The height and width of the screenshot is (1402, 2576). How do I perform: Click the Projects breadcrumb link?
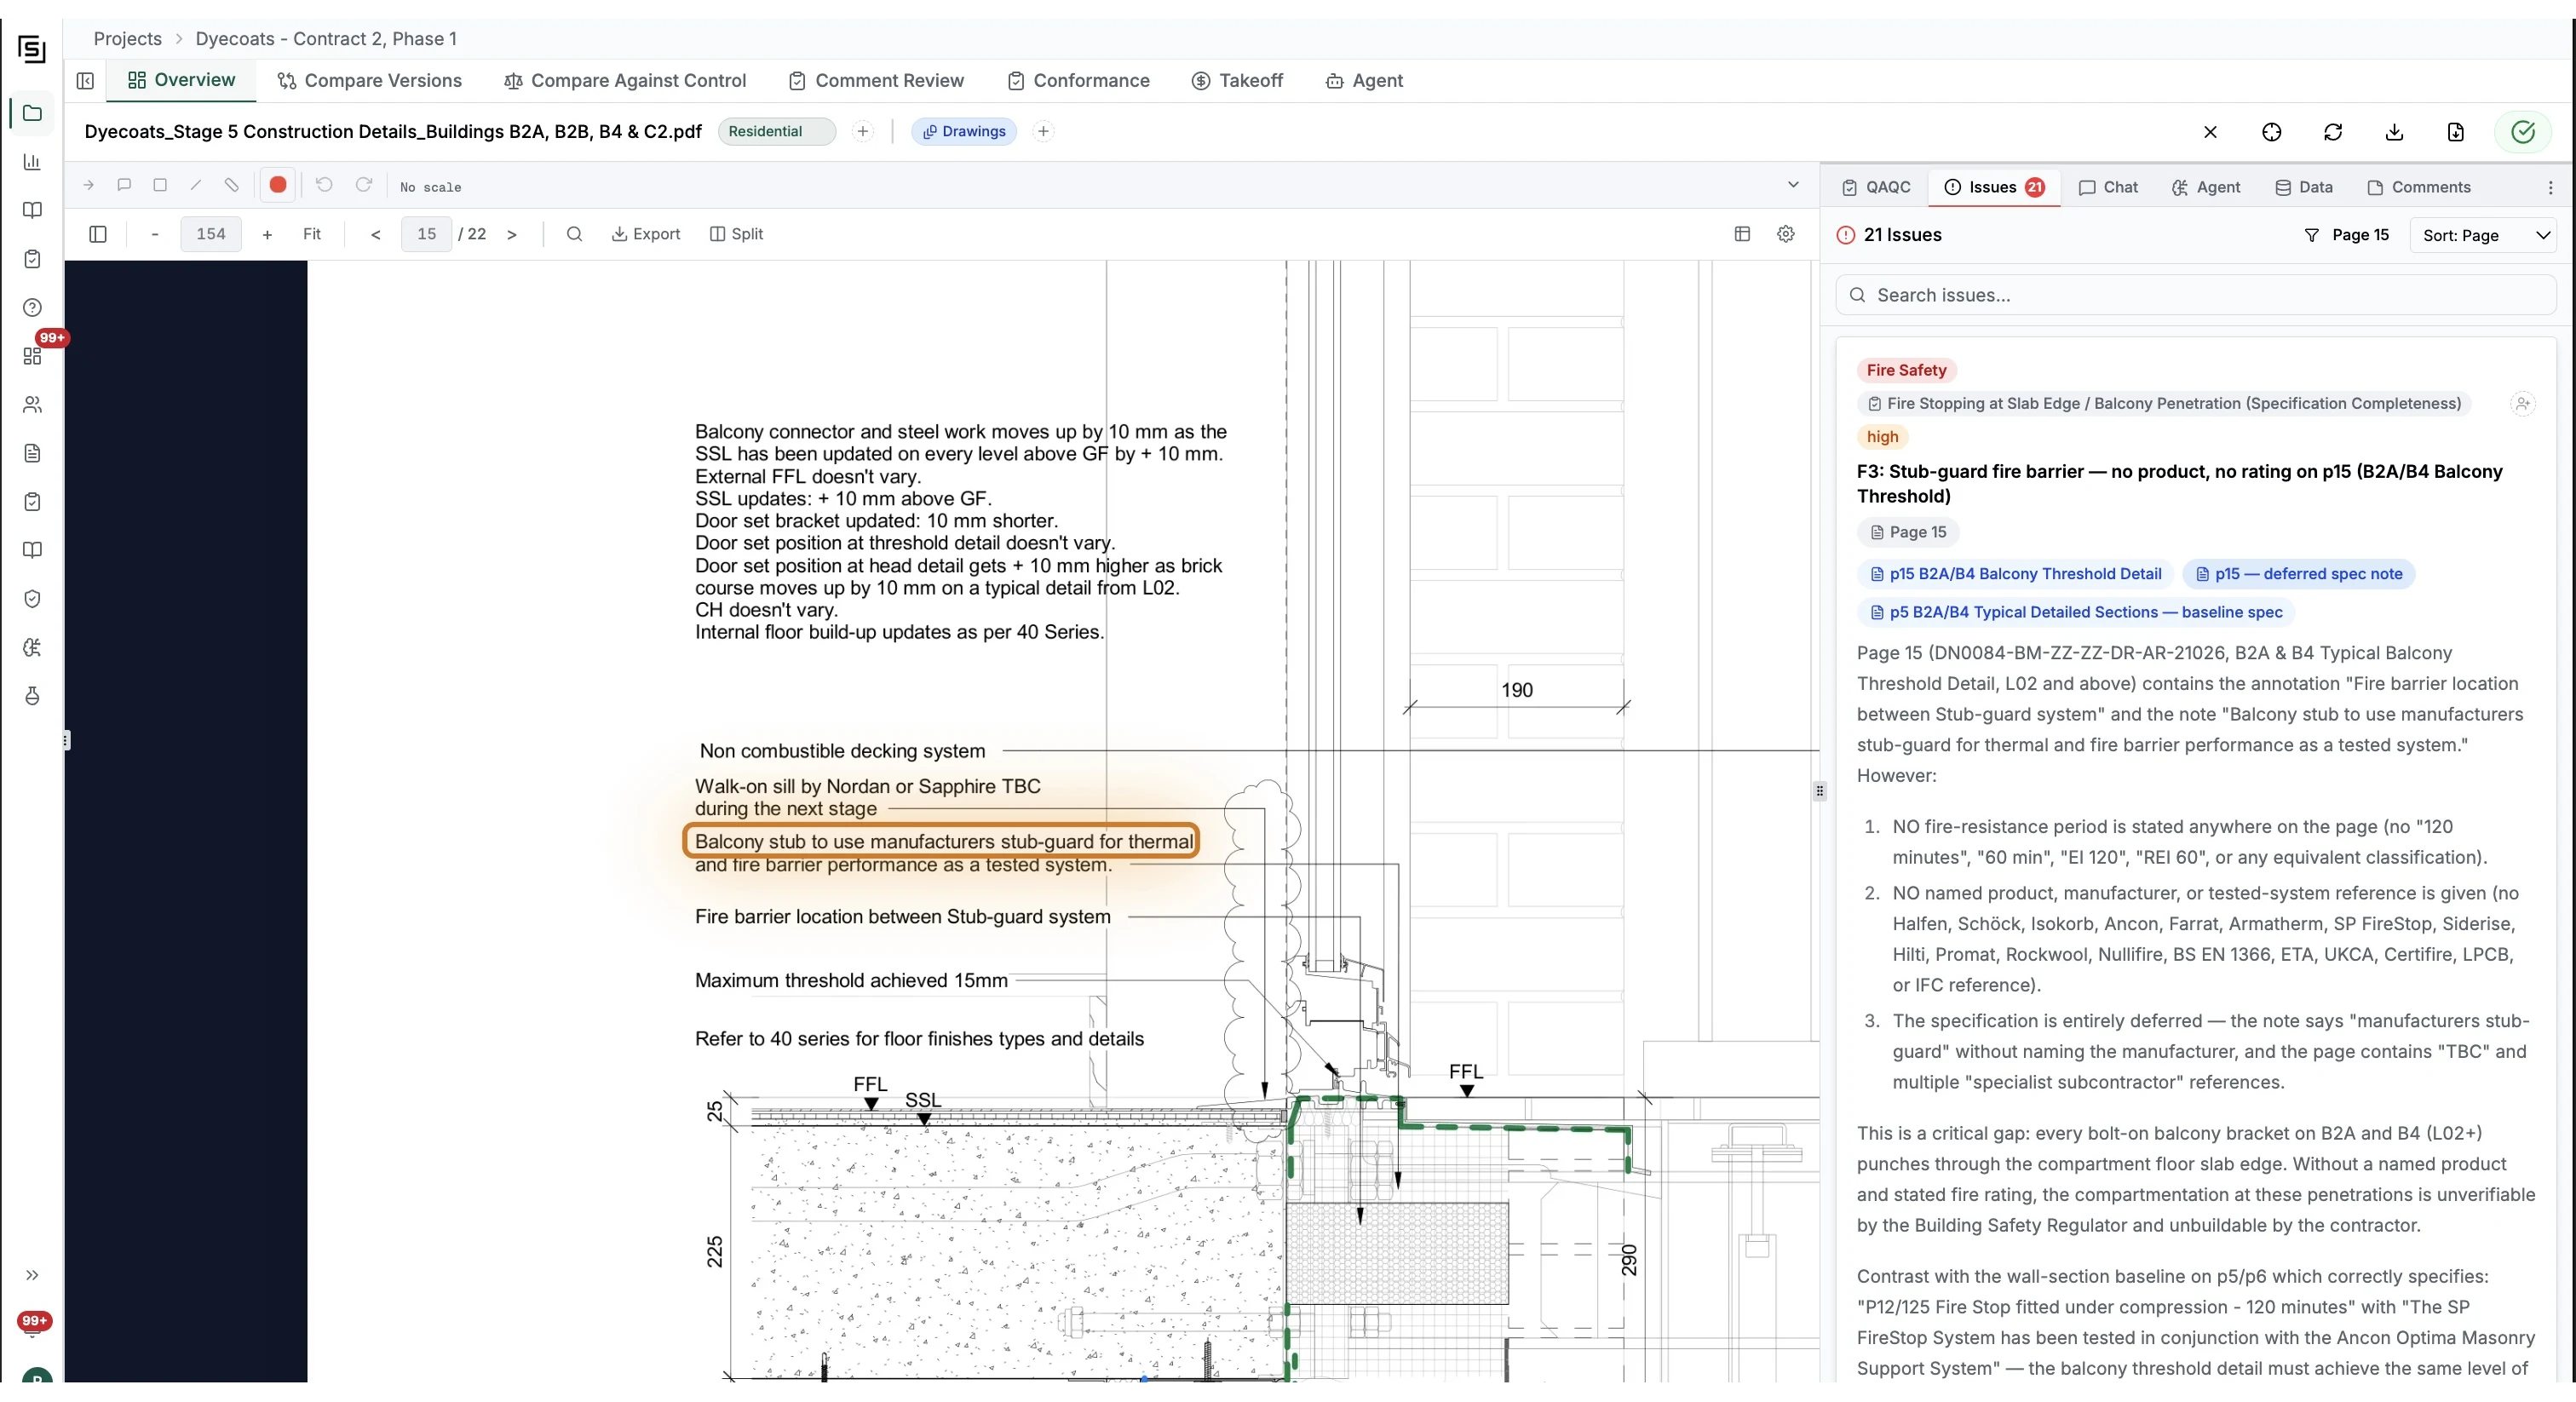pos(127,38)
